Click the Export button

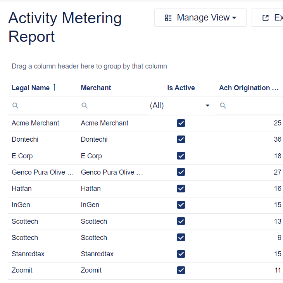[267, 18]
